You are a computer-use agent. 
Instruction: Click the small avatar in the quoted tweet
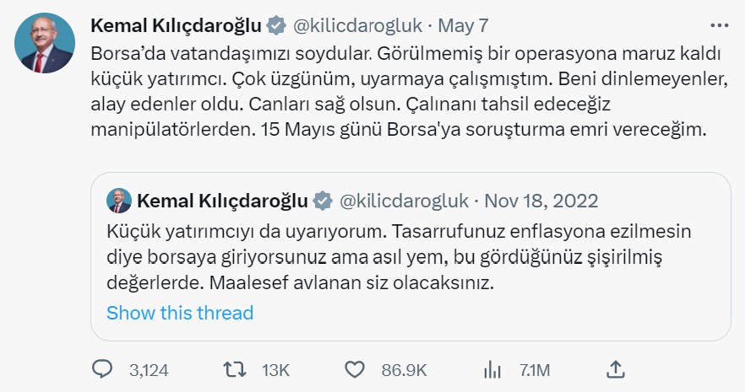(119, 201)
